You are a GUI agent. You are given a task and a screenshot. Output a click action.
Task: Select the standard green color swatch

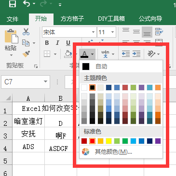(x=125, y=141)
